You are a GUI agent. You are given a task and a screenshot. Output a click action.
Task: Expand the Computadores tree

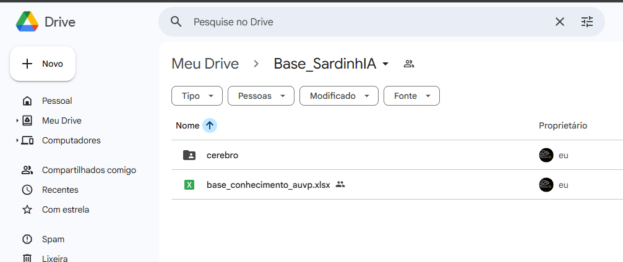point(17,141)
